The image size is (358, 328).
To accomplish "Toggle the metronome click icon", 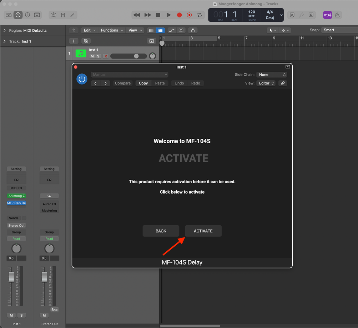I will point(337,15).
